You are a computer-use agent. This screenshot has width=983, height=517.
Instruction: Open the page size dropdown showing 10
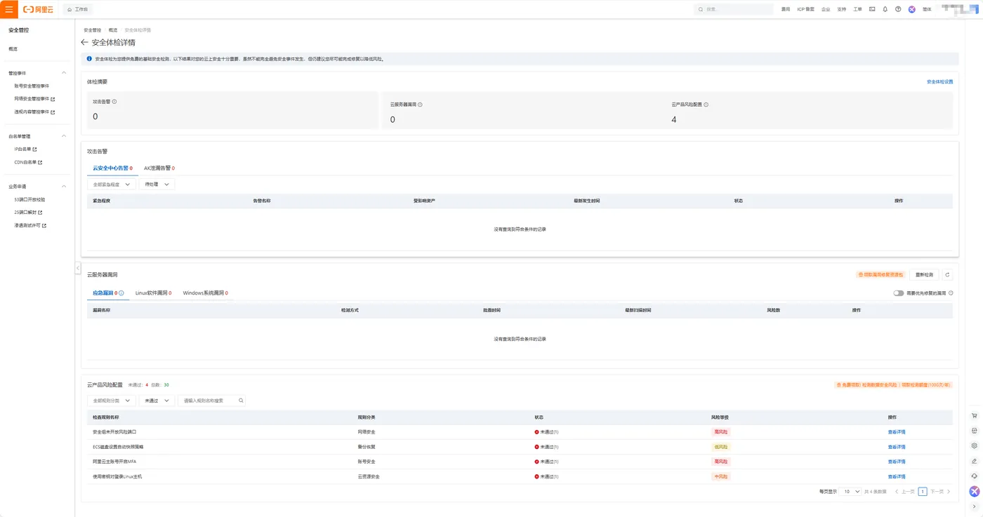point(849,492)
